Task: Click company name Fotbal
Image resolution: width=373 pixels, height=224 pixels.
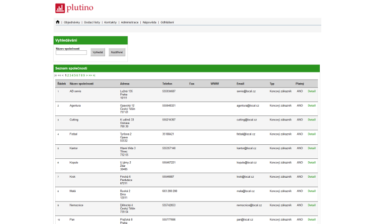Action: (x=73, y=134)
